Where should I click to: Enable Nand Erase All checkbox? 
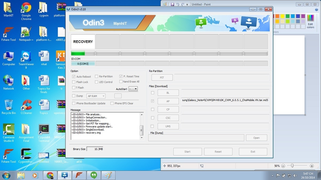pyautogui.click(x=121, y=81)
